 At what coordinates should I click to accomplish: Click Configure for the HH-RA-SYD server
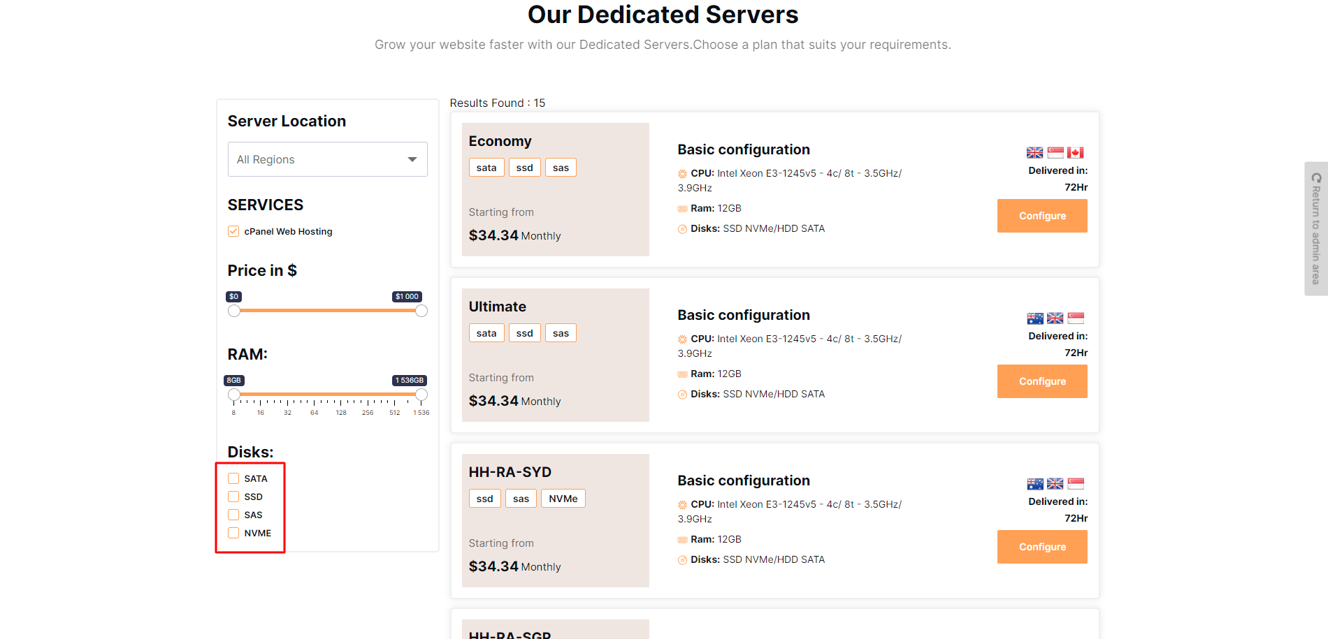coord(1041,547)
